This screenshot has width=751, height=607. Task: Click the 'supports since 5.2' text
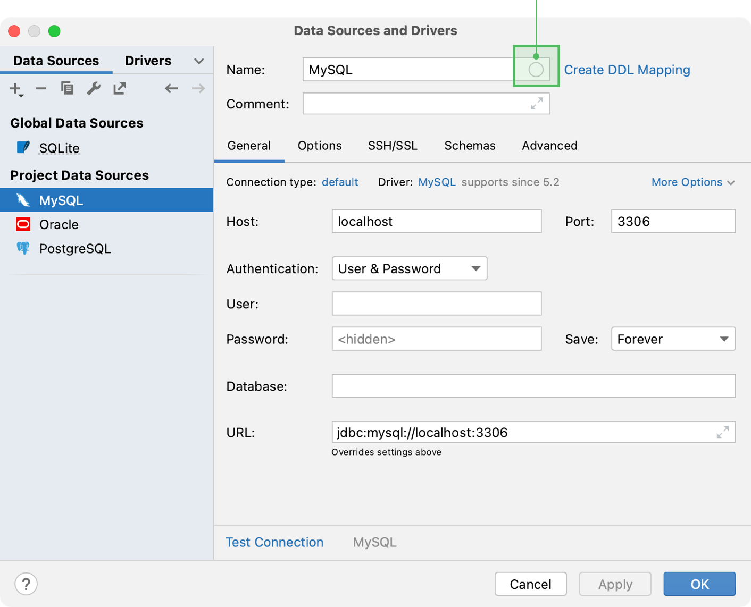click(510, 182)
